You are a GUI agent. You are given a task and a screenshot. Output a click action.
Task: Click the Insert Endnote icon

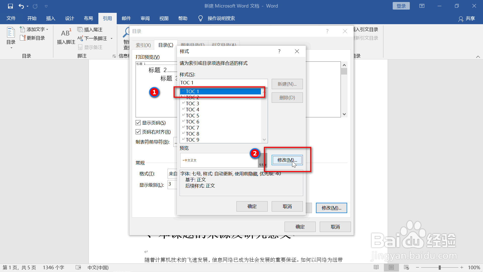[x=80, y=30]
